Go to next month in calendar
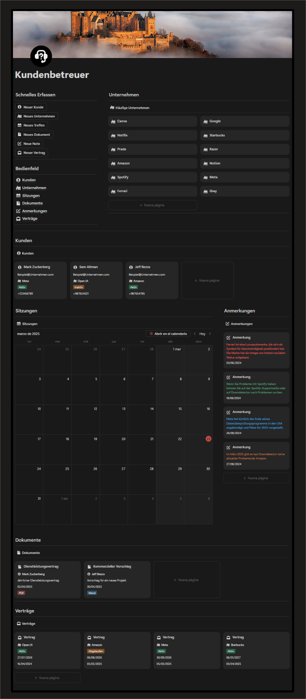This screenshot has width=306, height=699. point(210,334)
